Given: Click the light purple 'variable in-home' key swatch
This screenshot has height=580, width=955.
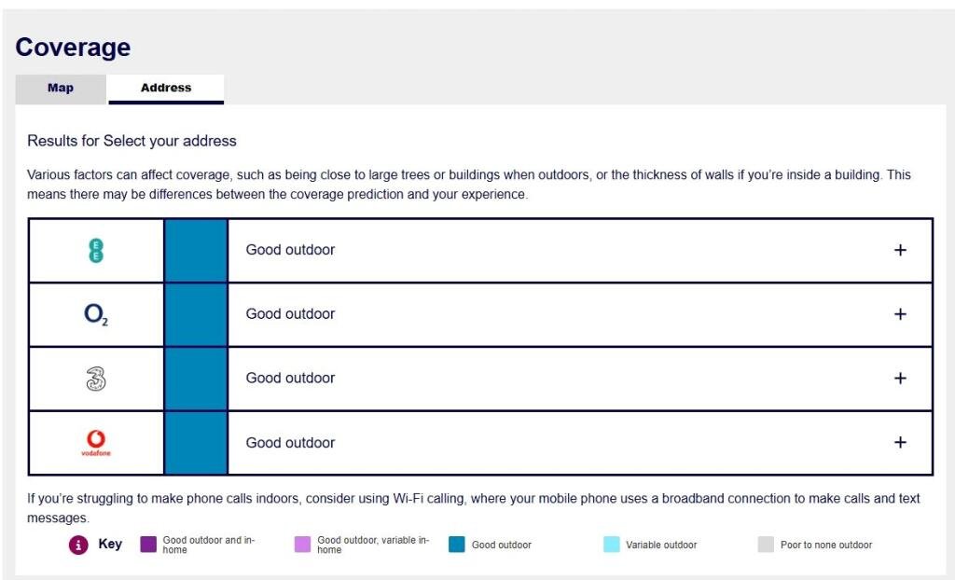Looking at the screenshot, I should coord(302,545).
